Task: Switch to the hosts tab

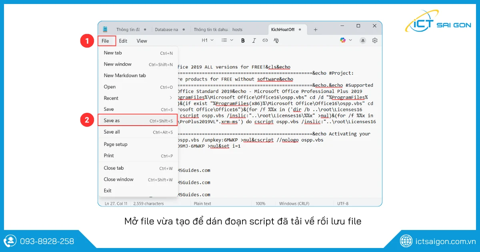Action: (x=237, y=30)
